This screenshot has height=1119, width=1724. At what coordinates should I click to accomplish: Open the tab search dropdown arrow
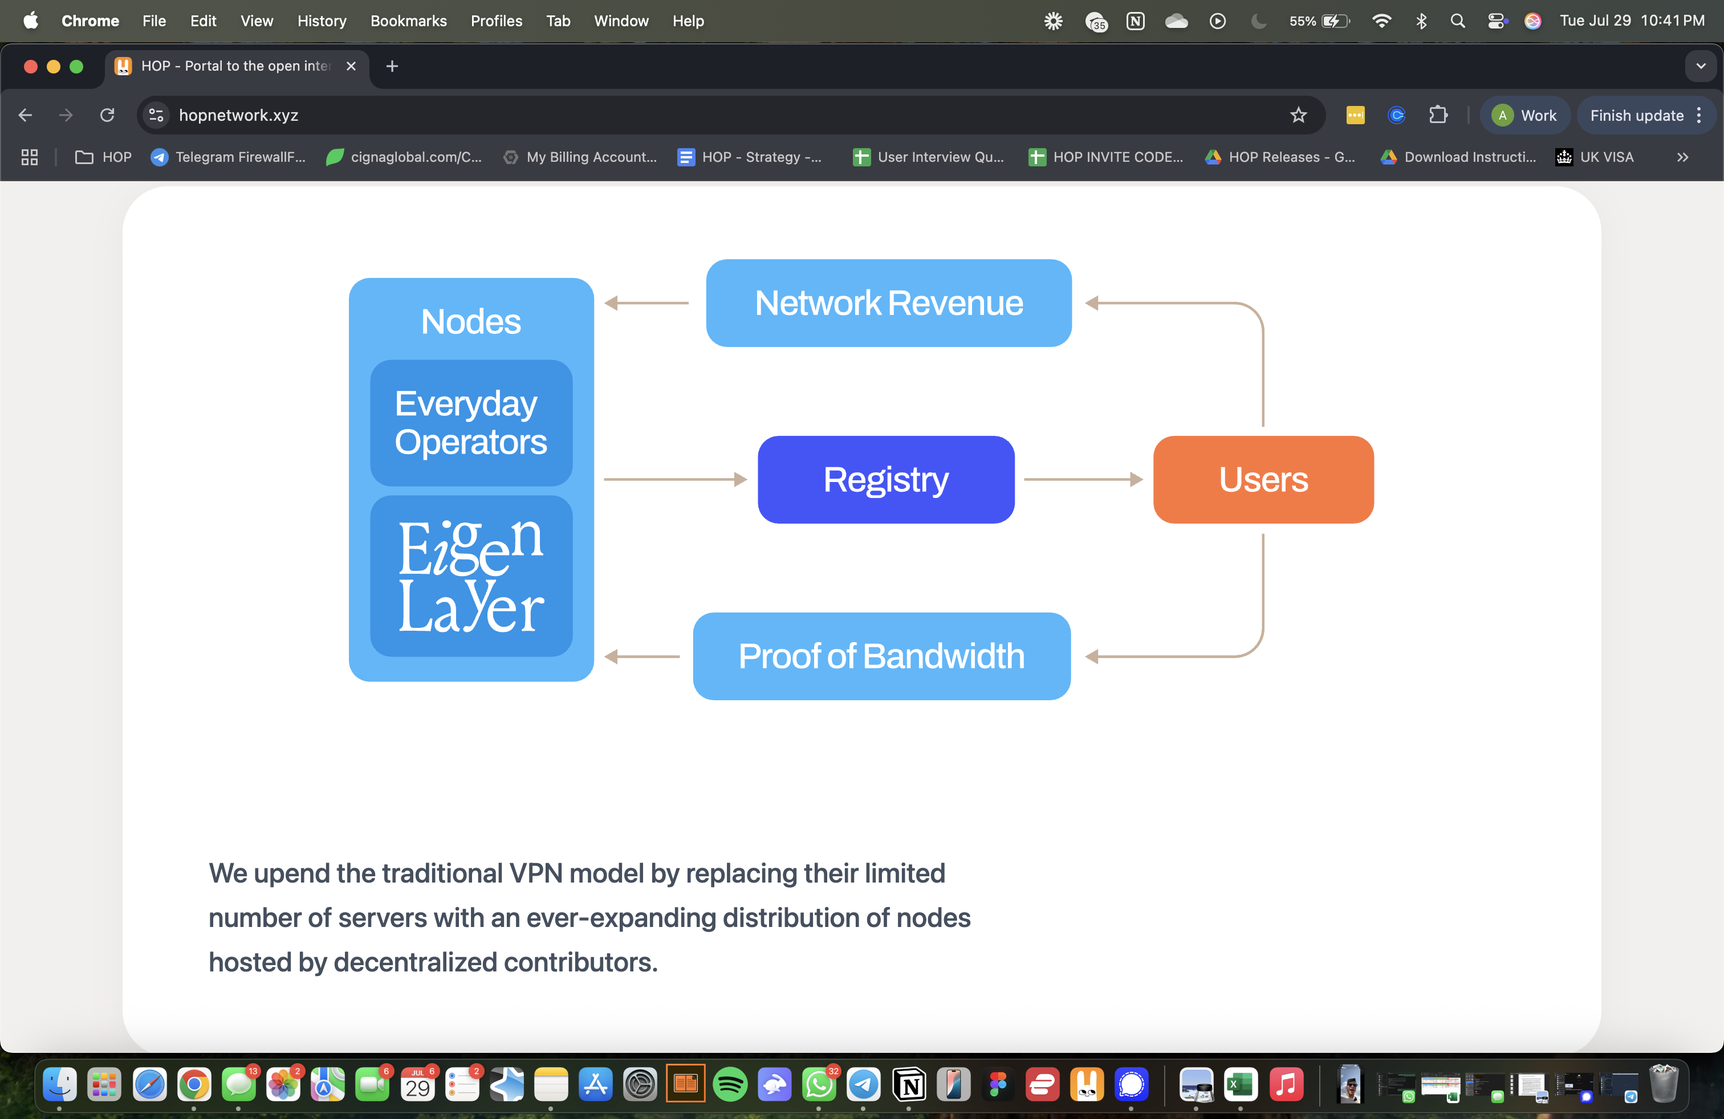(x=1701, y=66)
